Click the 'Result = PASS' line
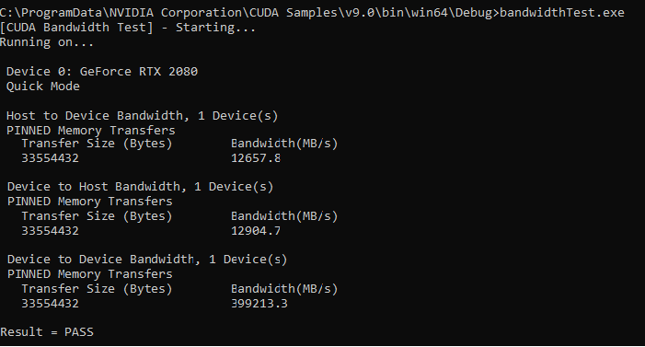The height and width of the screenshot is (347, 645). [x=47, y=332]
